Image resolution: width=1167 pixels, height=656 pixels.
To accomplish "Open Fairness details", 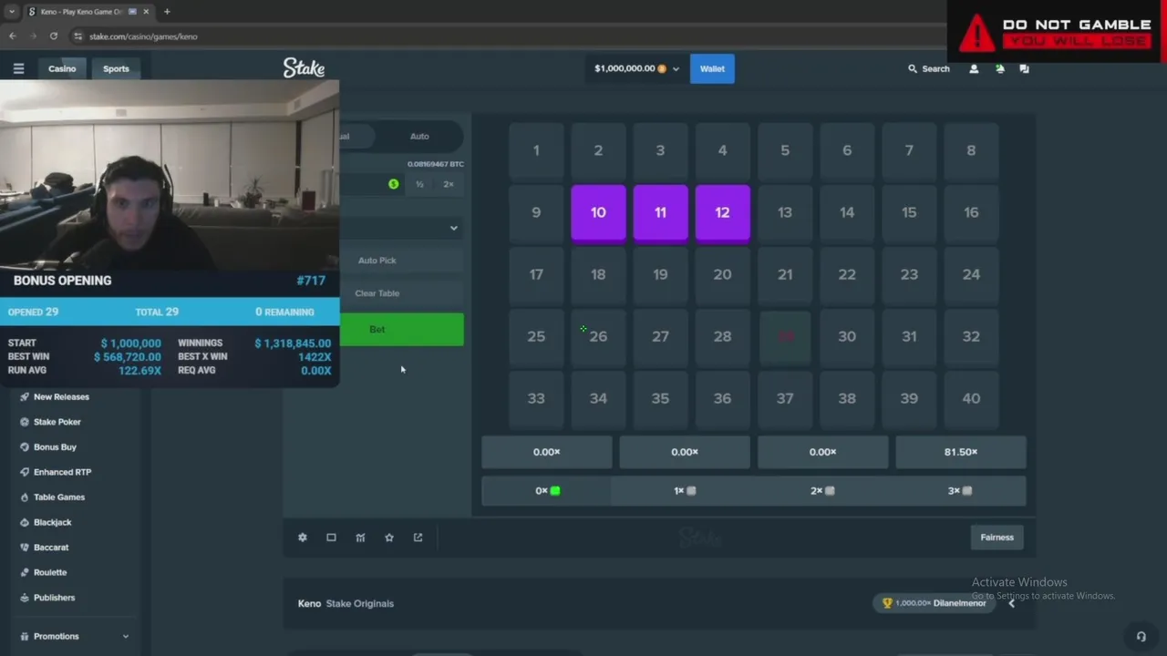I will tap(997, 538).
